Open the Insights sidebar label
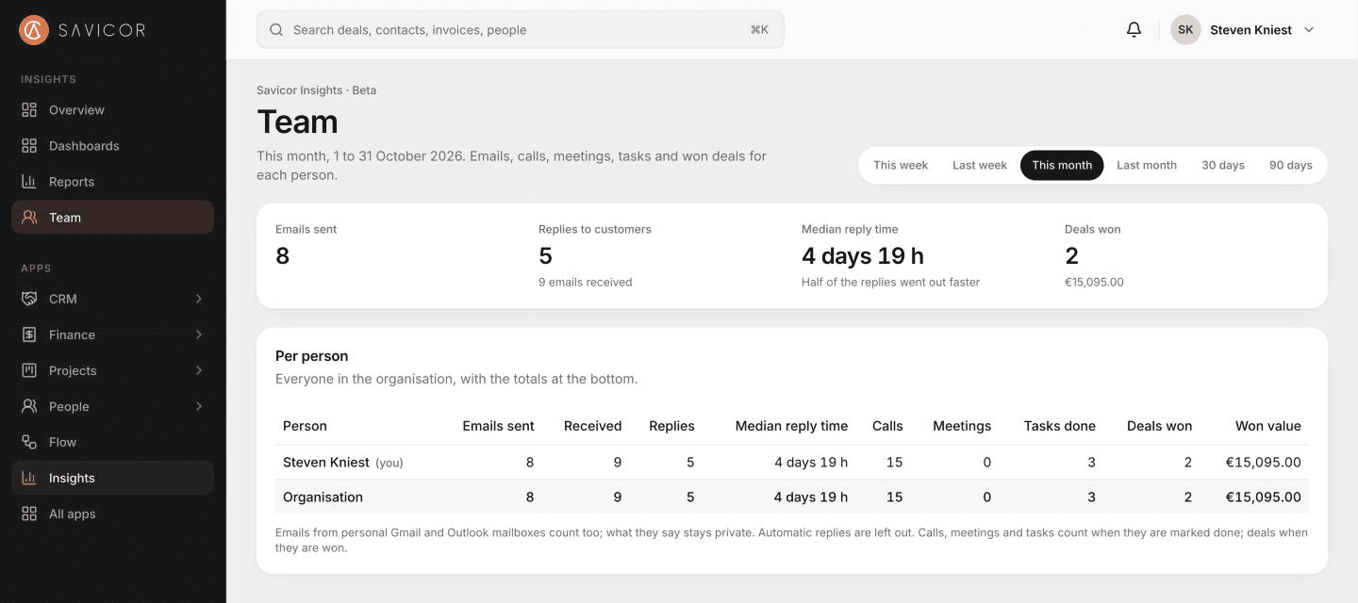 (x=72, y=478)
